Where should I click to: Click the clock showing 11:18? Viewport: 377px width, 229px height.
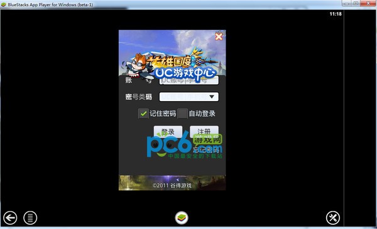pyautogui.click(x=336, y=14)
